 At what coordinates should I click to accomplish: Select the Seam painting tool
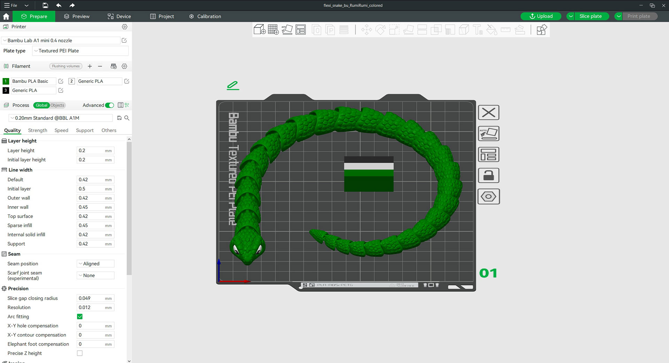(x=464, y=30)
